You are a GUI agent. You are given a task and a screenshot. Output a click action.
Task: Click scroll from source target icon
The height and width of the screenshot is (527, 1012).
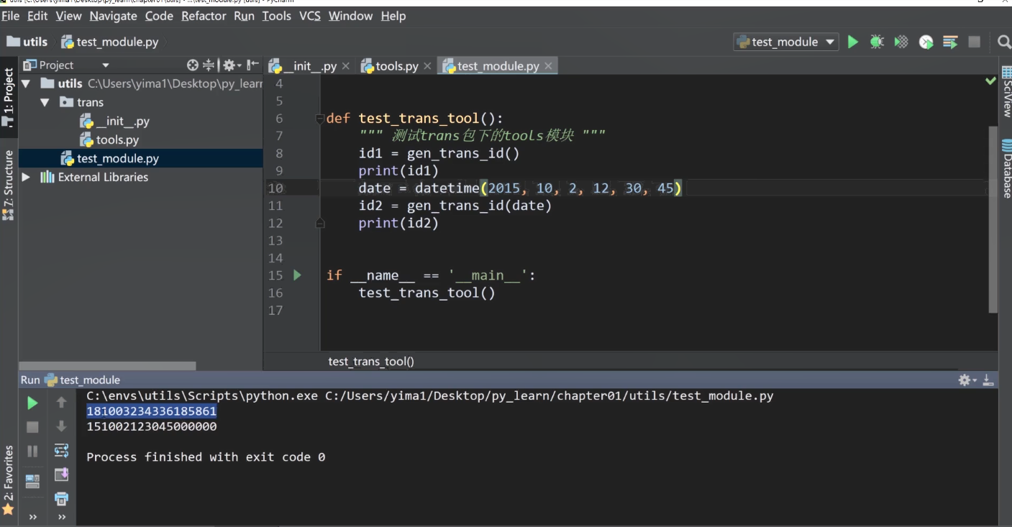pos(192,65)
